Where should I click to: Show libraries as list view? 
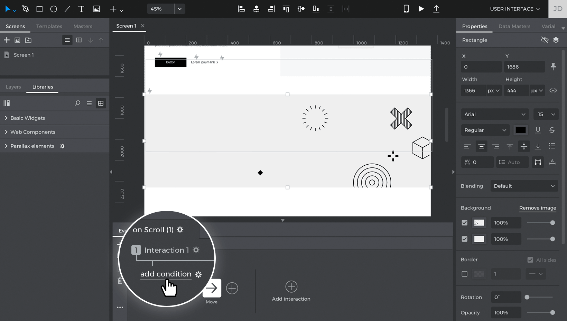(x=89, y=103)
